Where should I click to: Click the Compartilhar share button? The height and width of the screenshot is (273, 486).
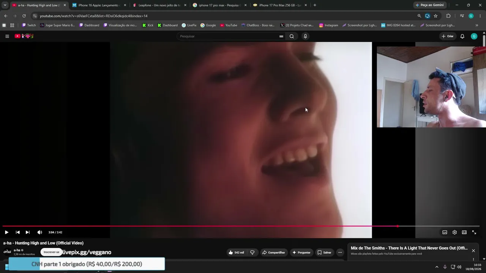(x=273, y=253)
